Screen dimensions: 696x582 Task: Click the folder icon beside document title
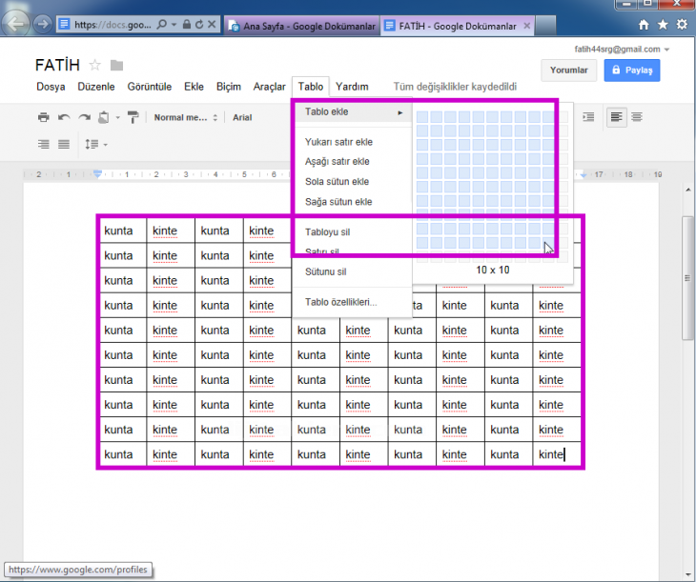[x=116, y=65]
